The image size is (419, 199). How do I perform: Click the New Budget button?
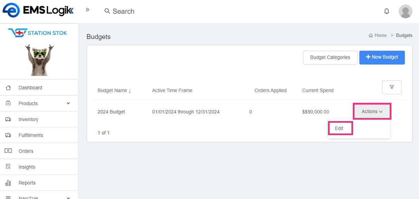[x=382, y=57]
